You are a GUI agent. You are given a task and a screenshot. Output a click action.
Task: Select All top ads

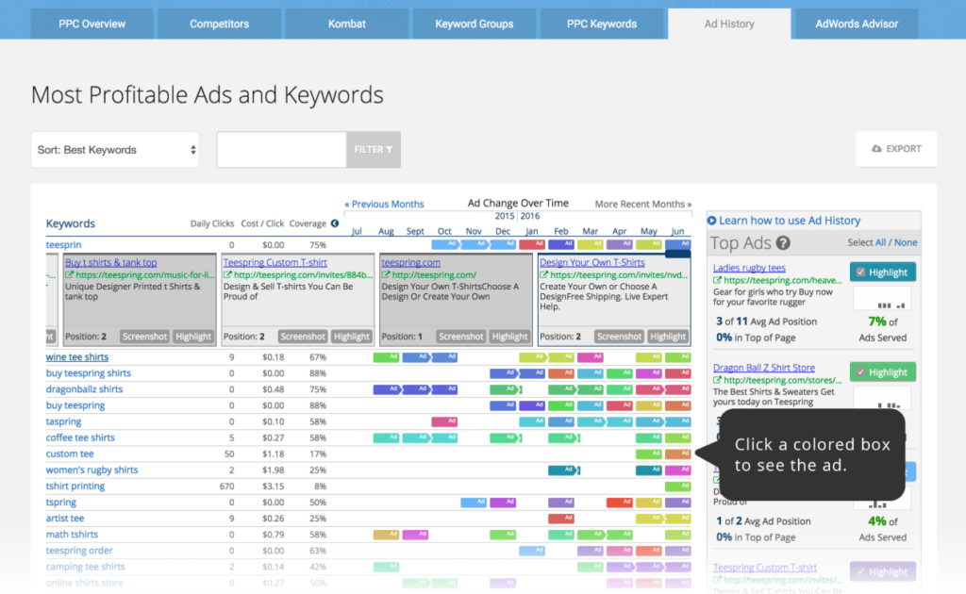pyautogui.click(x=880, y=242)
